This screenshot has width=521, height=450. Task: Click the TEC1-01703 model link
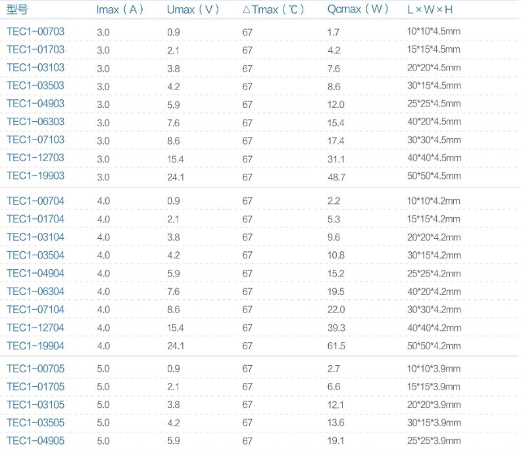[x=36, y=49]
